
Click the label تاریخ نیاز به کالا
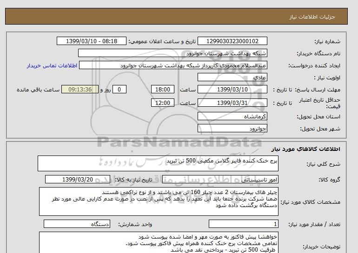click(133, 180)
